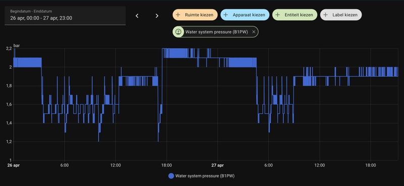Click the bar unit label above the chart
404x186 pixels.
tap(17, 45)
